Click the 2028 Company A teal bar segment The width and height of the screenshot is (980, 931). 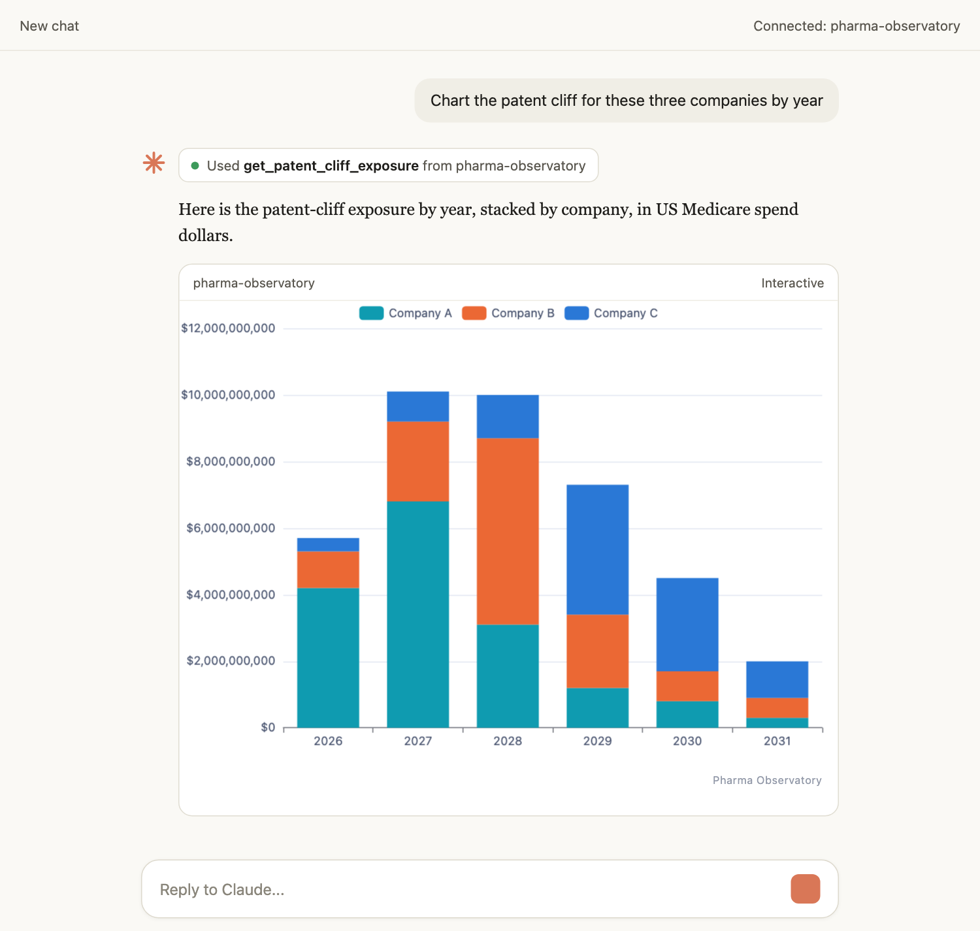508,676
